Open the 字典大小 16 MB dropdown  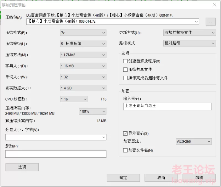click(x=83, y=66)
